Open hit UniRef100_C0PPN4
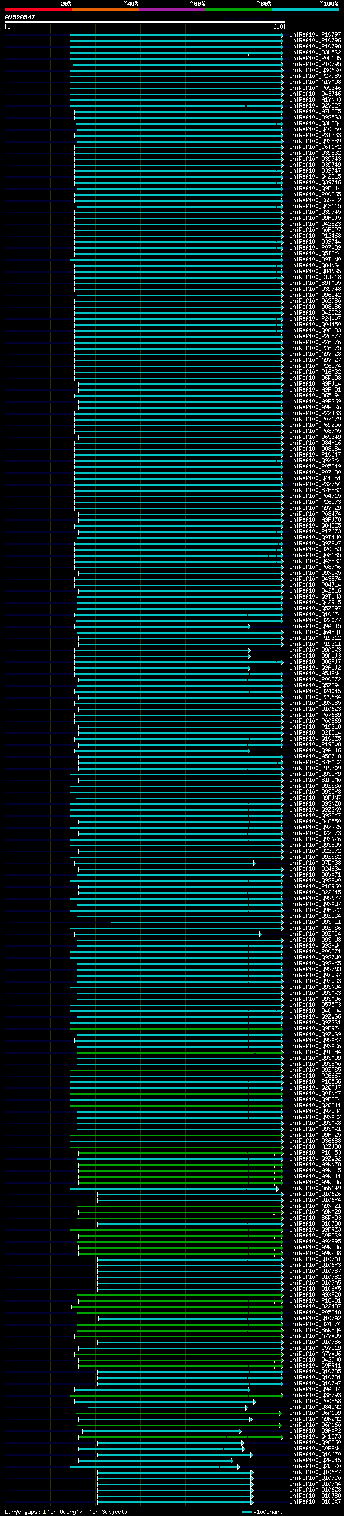Image resolution: width=344 pixels, height=1516 pixels. [315, 1449]
